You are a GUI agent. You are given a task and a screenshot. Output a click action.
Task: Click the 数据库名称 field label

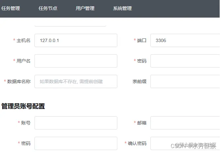pyautogui.click(x=19, y=81)
